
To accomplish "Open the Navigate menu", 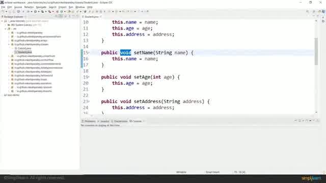I will [x=41, y=7].
